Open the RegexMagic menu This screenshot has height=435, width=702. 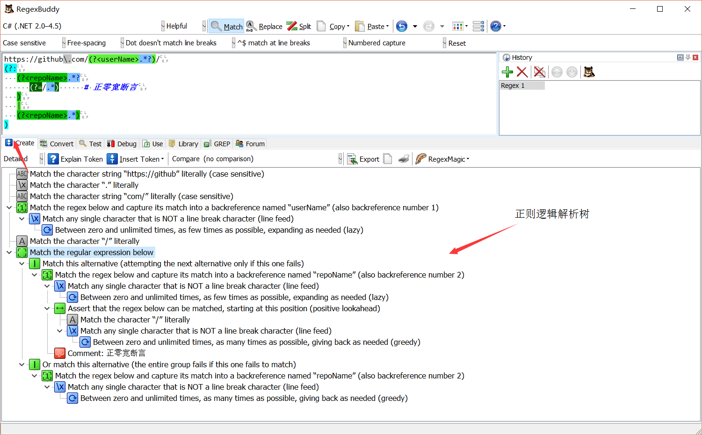click(x=442, y=159)
